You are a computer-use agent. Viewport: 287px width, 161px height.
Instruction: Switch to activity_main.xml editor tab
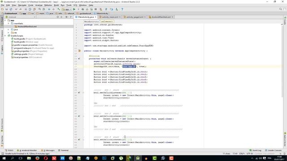click(x=110, y=17)
